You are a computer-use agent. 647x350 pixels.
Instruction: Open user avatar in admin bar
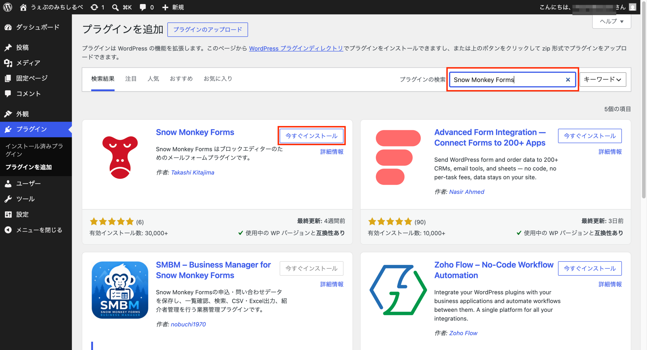[x=633, y=7]
